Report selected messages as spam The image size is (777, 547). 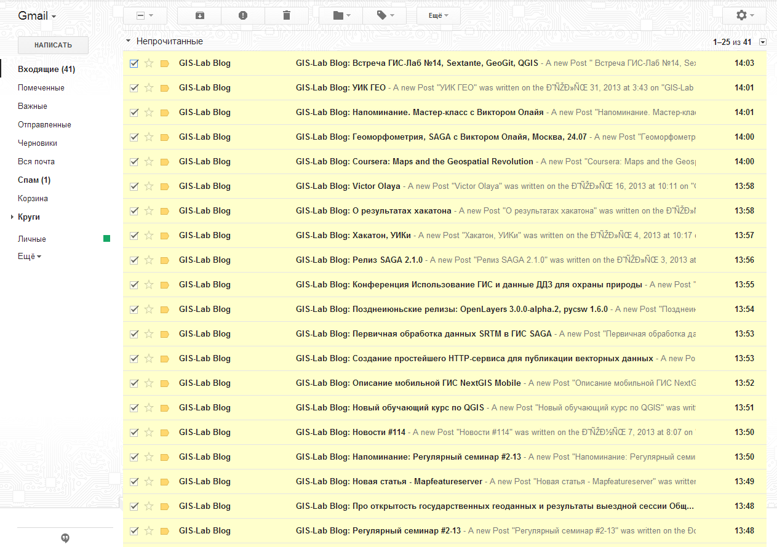coord(243,15)
